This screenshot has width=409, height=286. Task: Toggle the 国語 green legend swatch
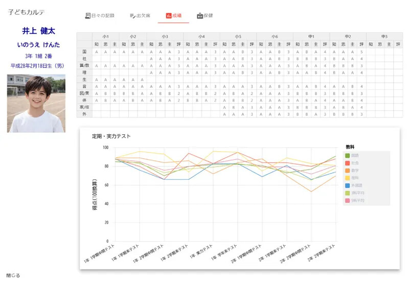coord(348,155)
